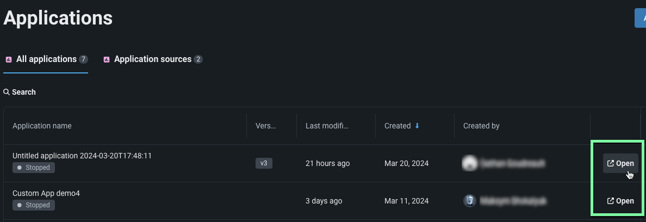
Task: Click the Untitled application 2024-03-20T17:48:11 name
Action: tap(82, 156)
